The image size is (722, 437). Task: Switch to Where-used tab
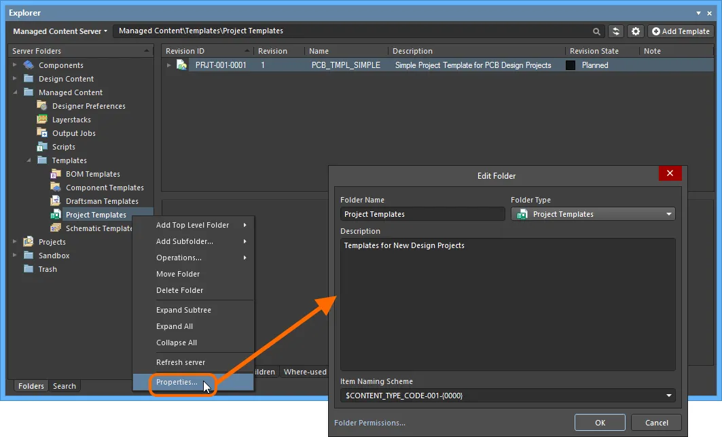[305, 372]
